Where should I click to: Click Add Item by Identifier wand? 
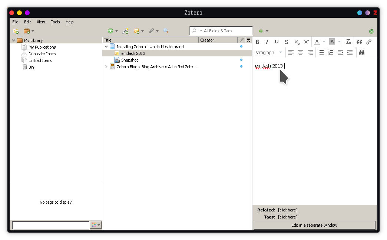point(126,31)
